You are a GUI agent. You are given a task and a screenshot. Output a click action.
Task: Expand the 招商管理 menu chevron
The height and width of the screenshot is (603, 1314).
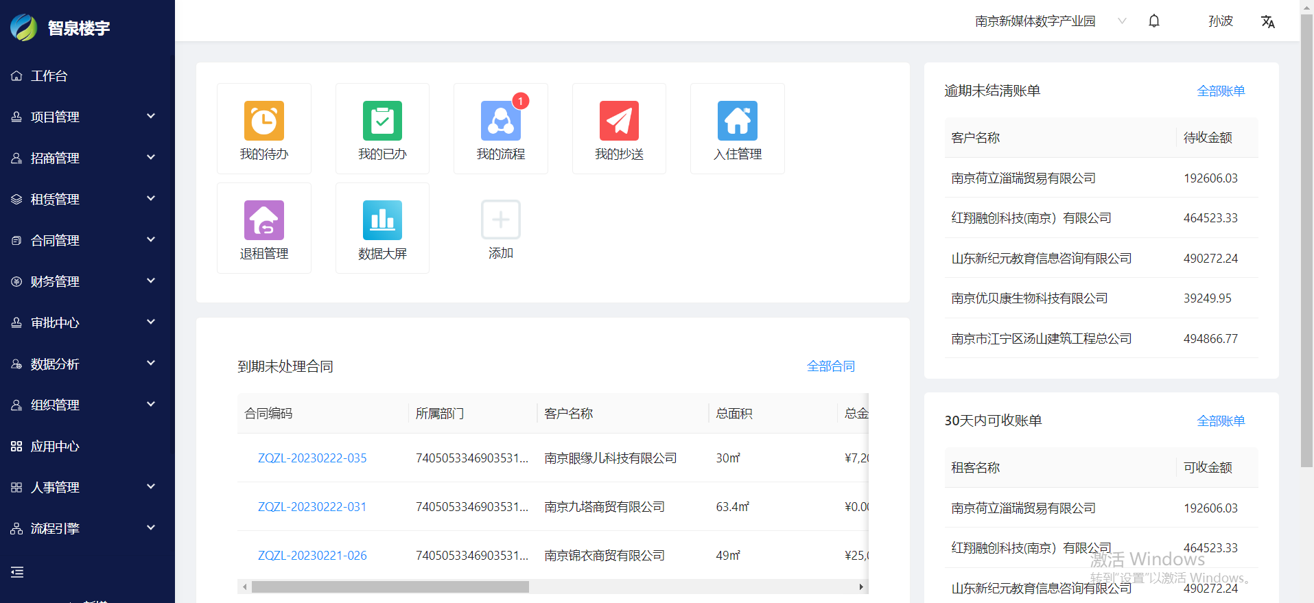(151, 157)
